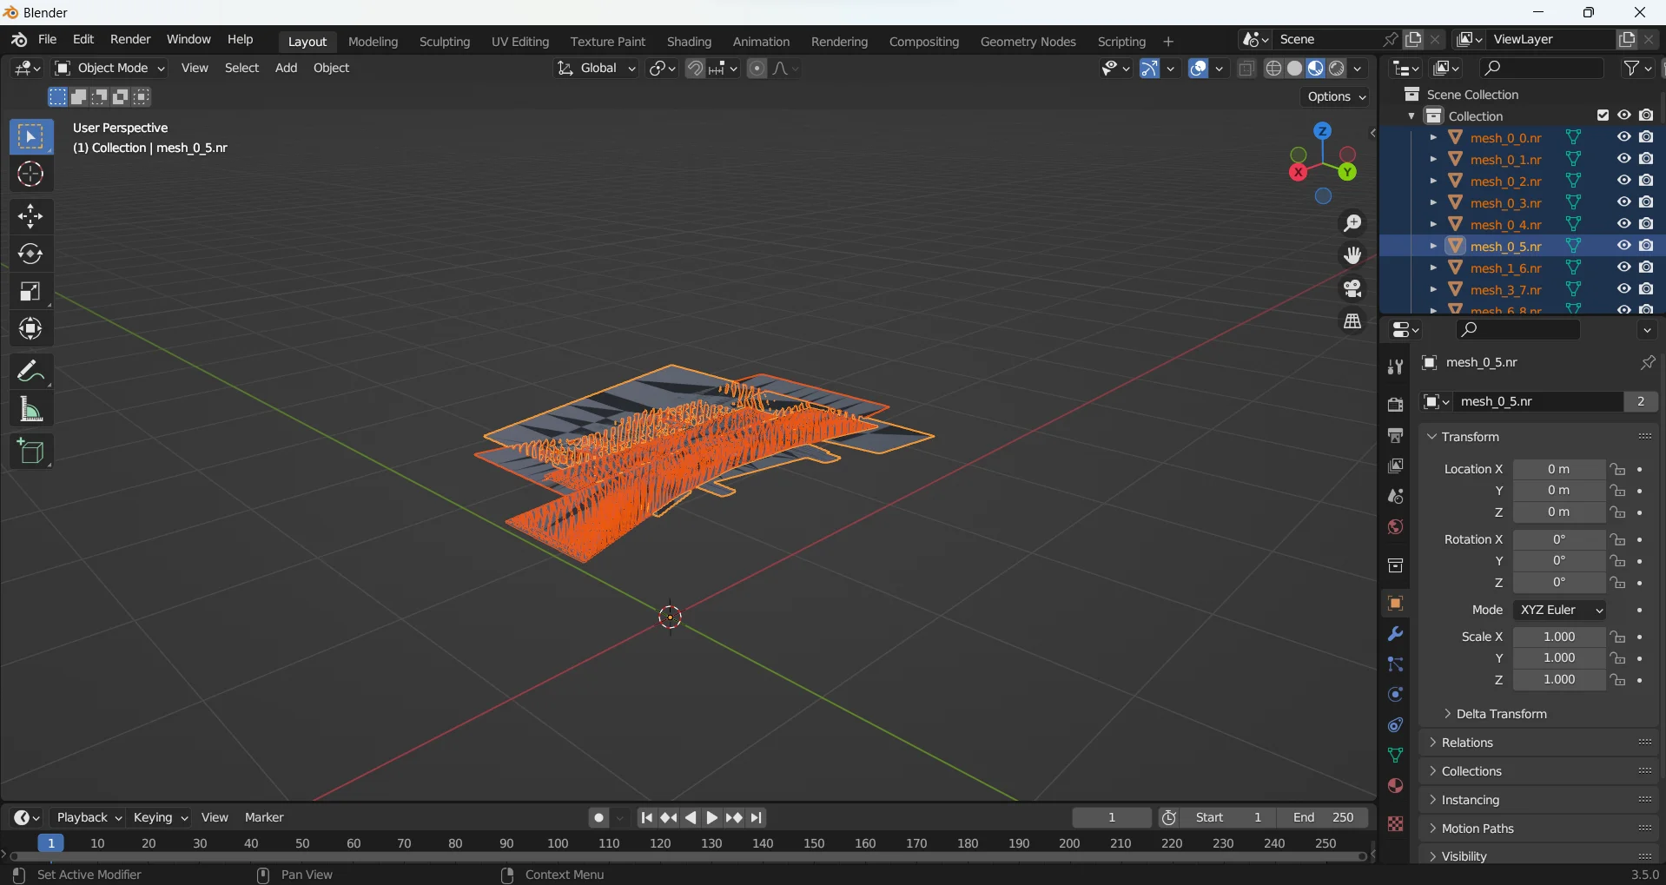Viewport: 1666px width, 885px height.
Task: Click the viewport Options button
Action: click(1336, 96)
